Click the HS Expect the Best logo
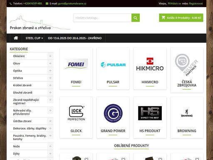Viewport: 213px width, 160px height. pos(150,113)
